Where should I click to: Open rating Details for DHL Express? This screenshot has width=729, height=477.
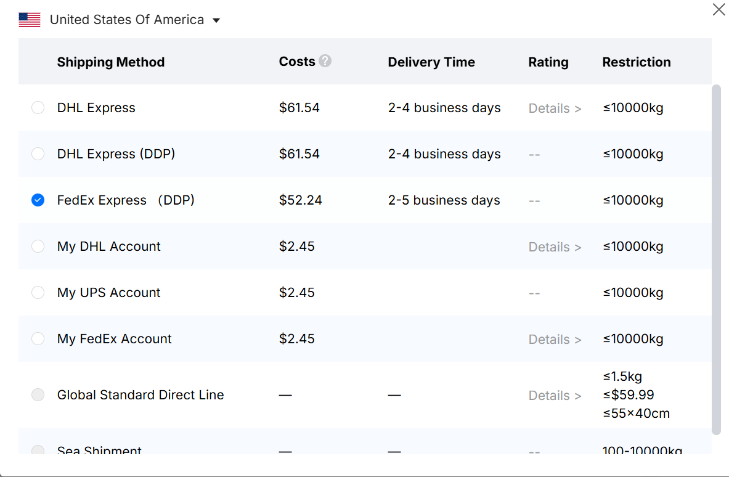point(555,108)
